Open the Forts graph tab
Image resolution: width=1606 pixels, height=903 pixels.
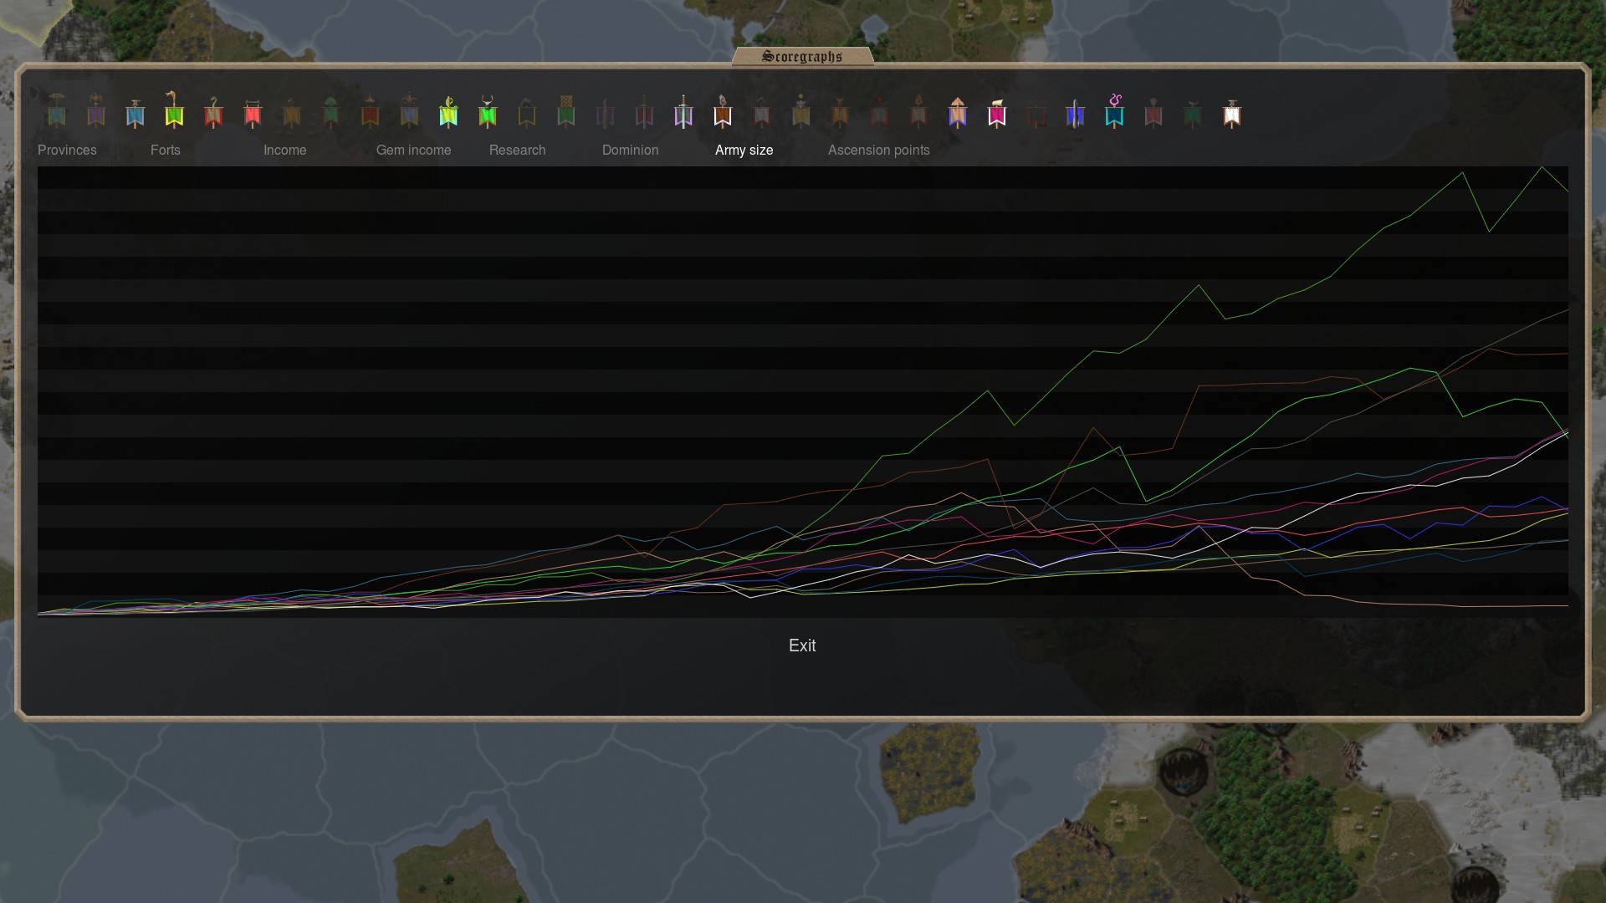[166, 150]
